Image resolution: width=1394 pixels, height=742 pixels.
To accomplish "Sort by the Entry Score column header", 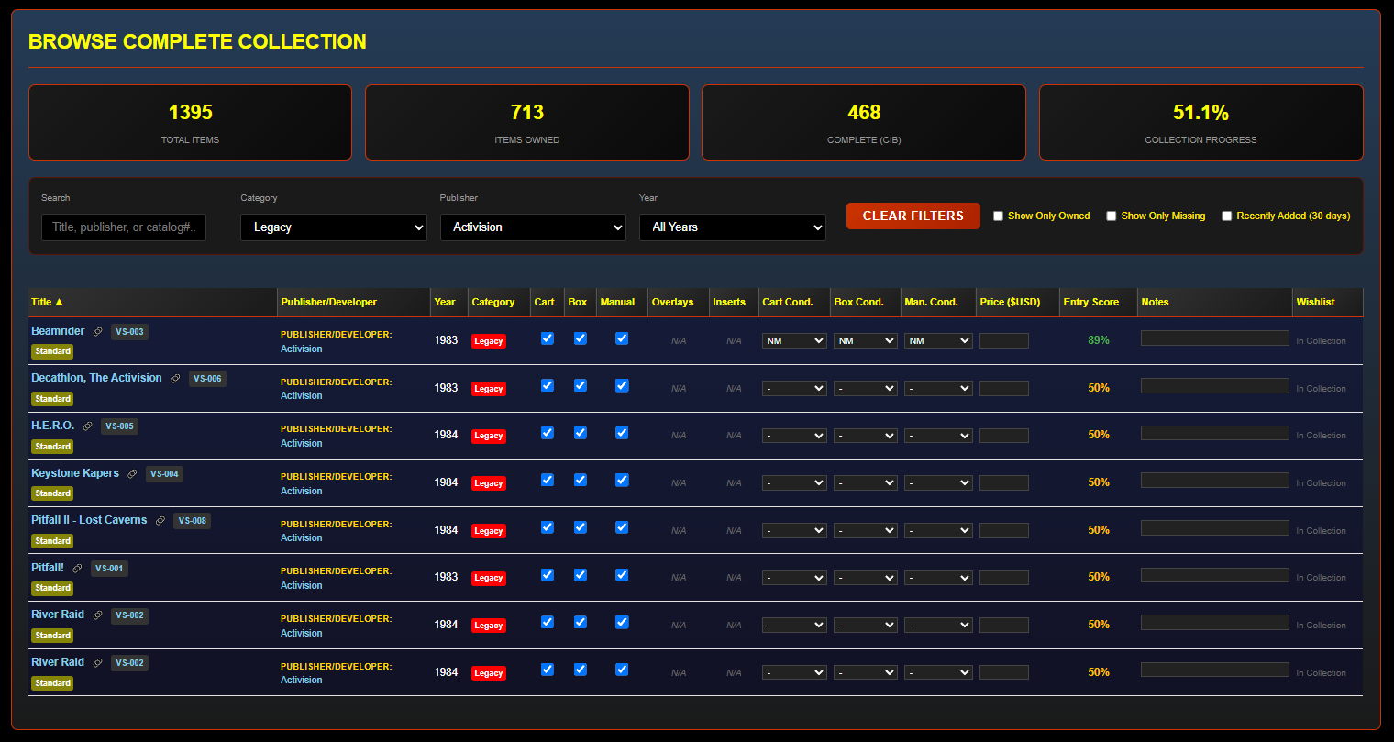I will point(1090,302).
